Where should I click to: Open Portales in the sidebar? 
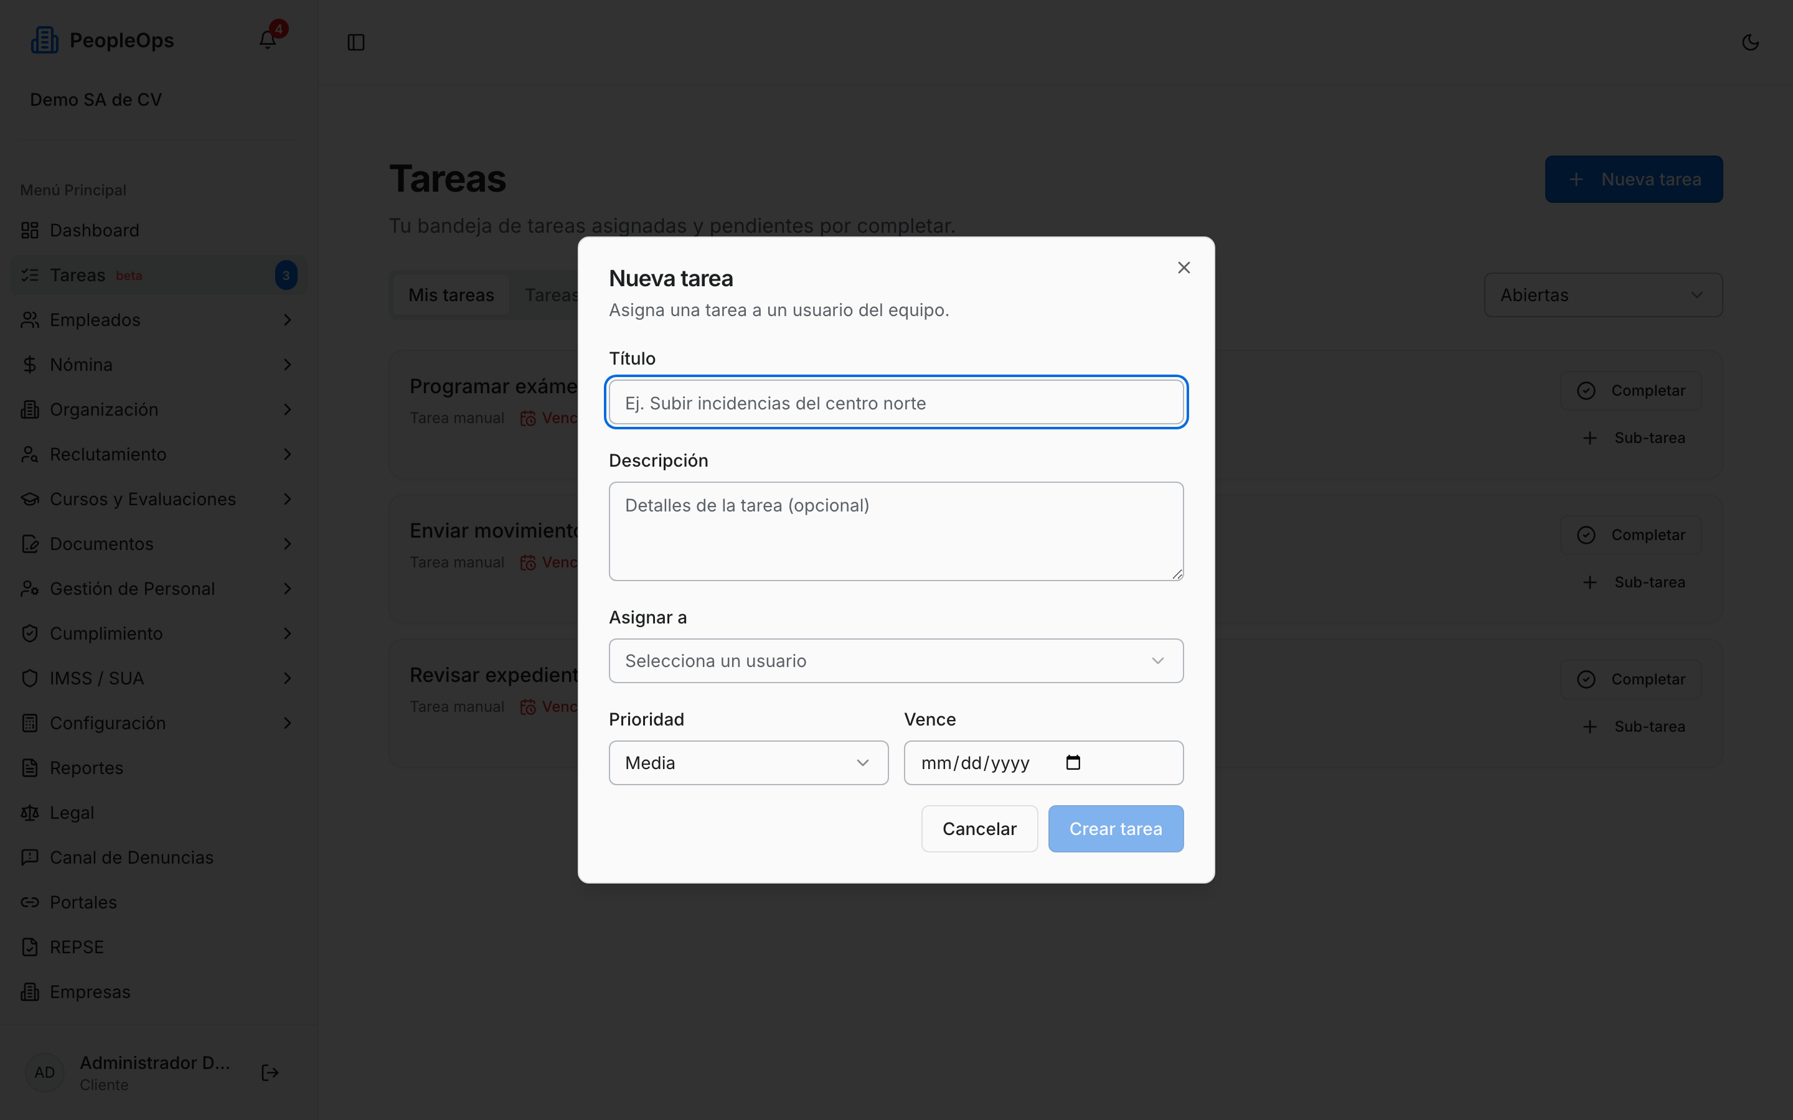pyautogui.click(x=159, y=902)
